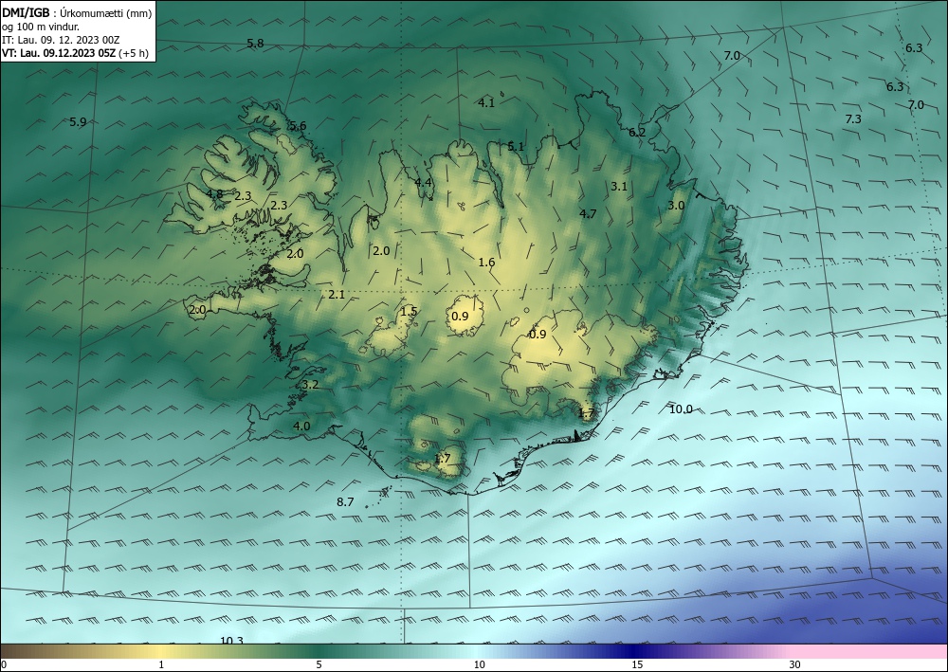Click the 6.2 value on the map
Image resolution: width=948 pixels, height=672 pixels.
(x=637, y=133)
